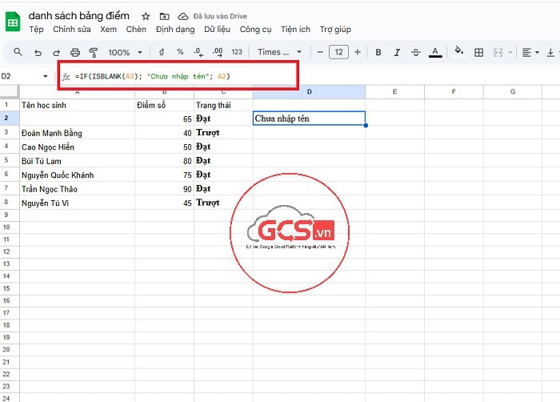560x402 pixels.
Task: Open the borders tool in toolbar
Action: (479, 52)
